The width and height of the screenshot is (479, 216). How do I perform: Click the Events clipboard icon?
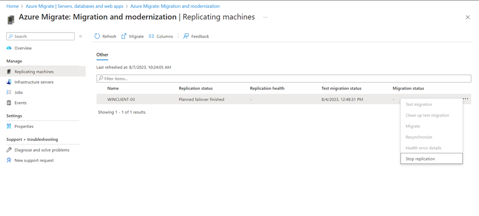click(x=9, y=103)
